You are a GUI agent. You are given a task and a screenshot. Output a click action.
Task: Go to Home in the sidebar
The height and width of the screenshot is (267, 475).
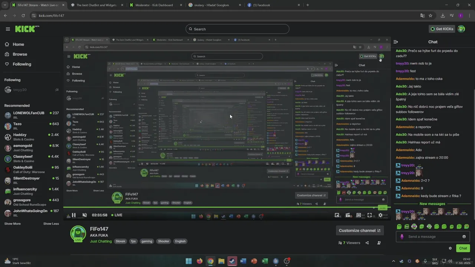(14, 44)
